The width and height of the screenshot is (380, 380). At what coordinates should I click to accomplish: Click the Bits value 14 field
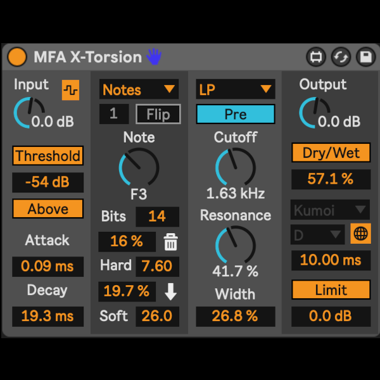coord(158,217)
